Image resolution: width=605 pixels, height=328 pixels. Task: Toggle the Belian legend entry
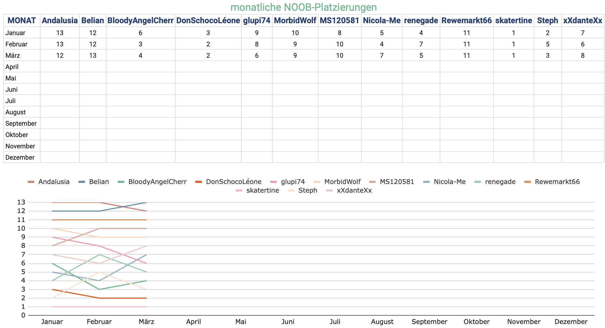(94, 182)
